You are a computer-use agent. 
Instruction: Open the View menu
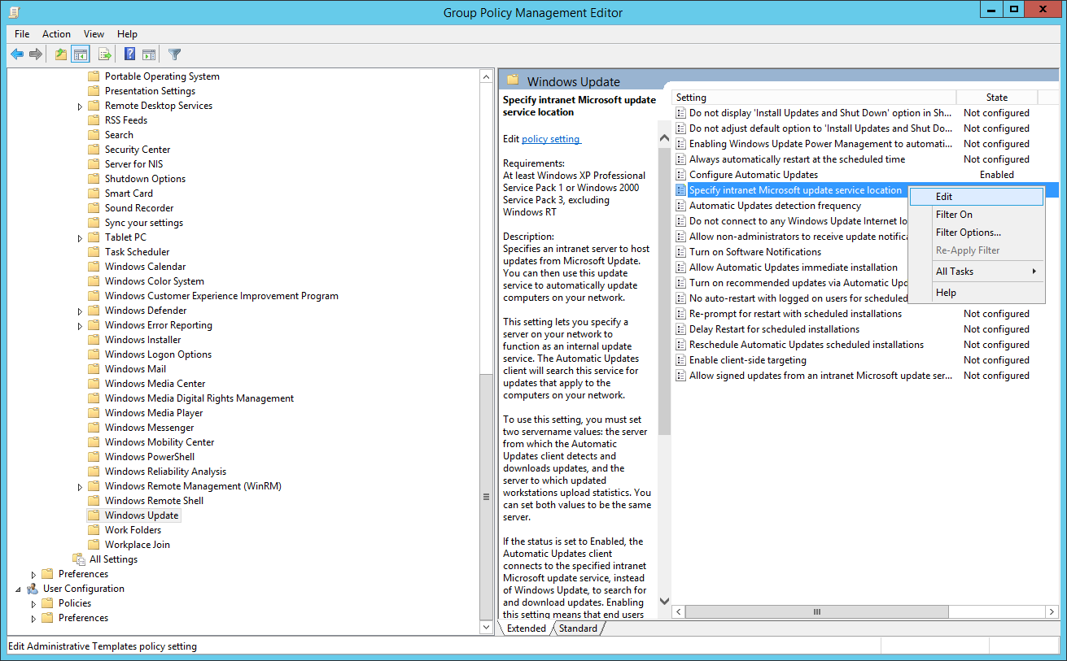pyautogui.click(x=94, y=34)
